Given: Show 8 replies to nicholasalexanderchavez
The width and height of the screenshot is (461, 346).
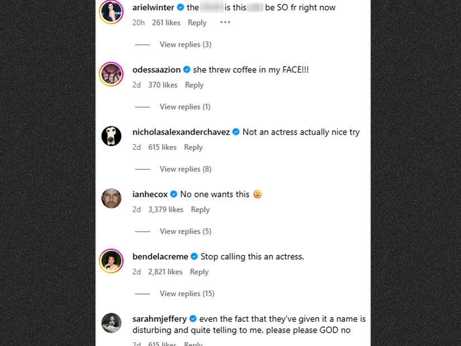Looking at the screenshot, I should coord(185,169).
